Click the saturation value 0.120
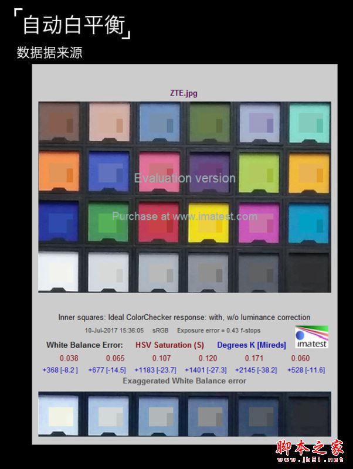Screen dimensions: 353x469 (208, 358)
